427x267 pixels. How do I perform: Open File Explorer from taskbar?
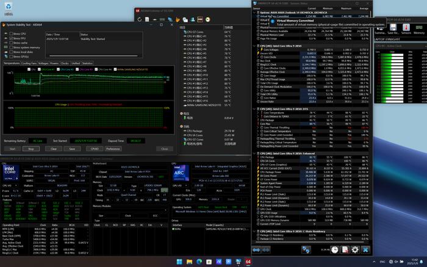pos(189,262)
